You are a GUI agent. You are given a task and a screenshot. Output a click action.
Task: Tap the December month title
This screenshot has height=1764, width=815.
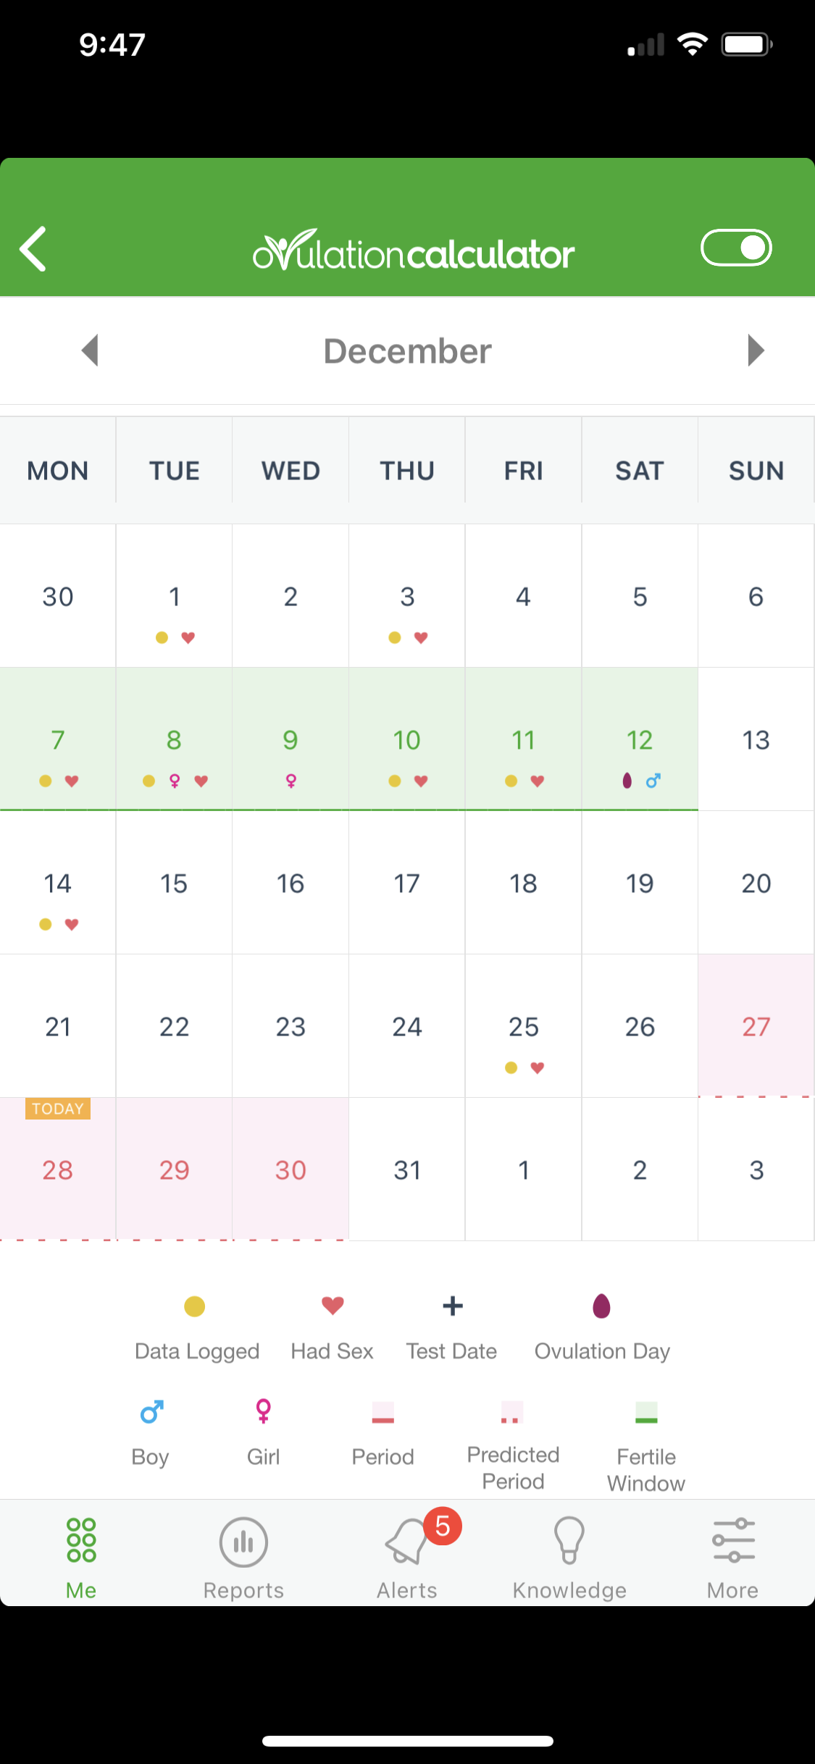click(407, 351)
